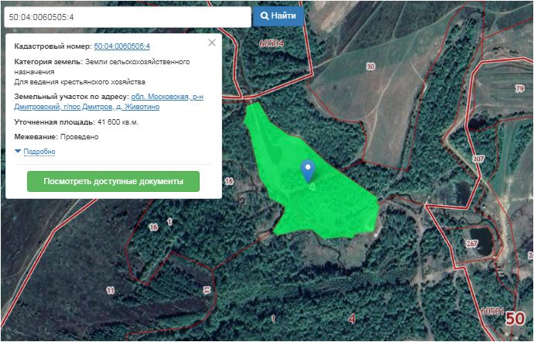Click the large red 50 district label
Viewport: 534px width, 342px height.
515,318
